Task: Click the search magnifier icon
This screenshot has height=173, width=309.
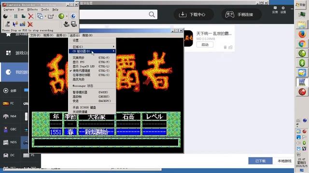Action: (x=152, y=14)
